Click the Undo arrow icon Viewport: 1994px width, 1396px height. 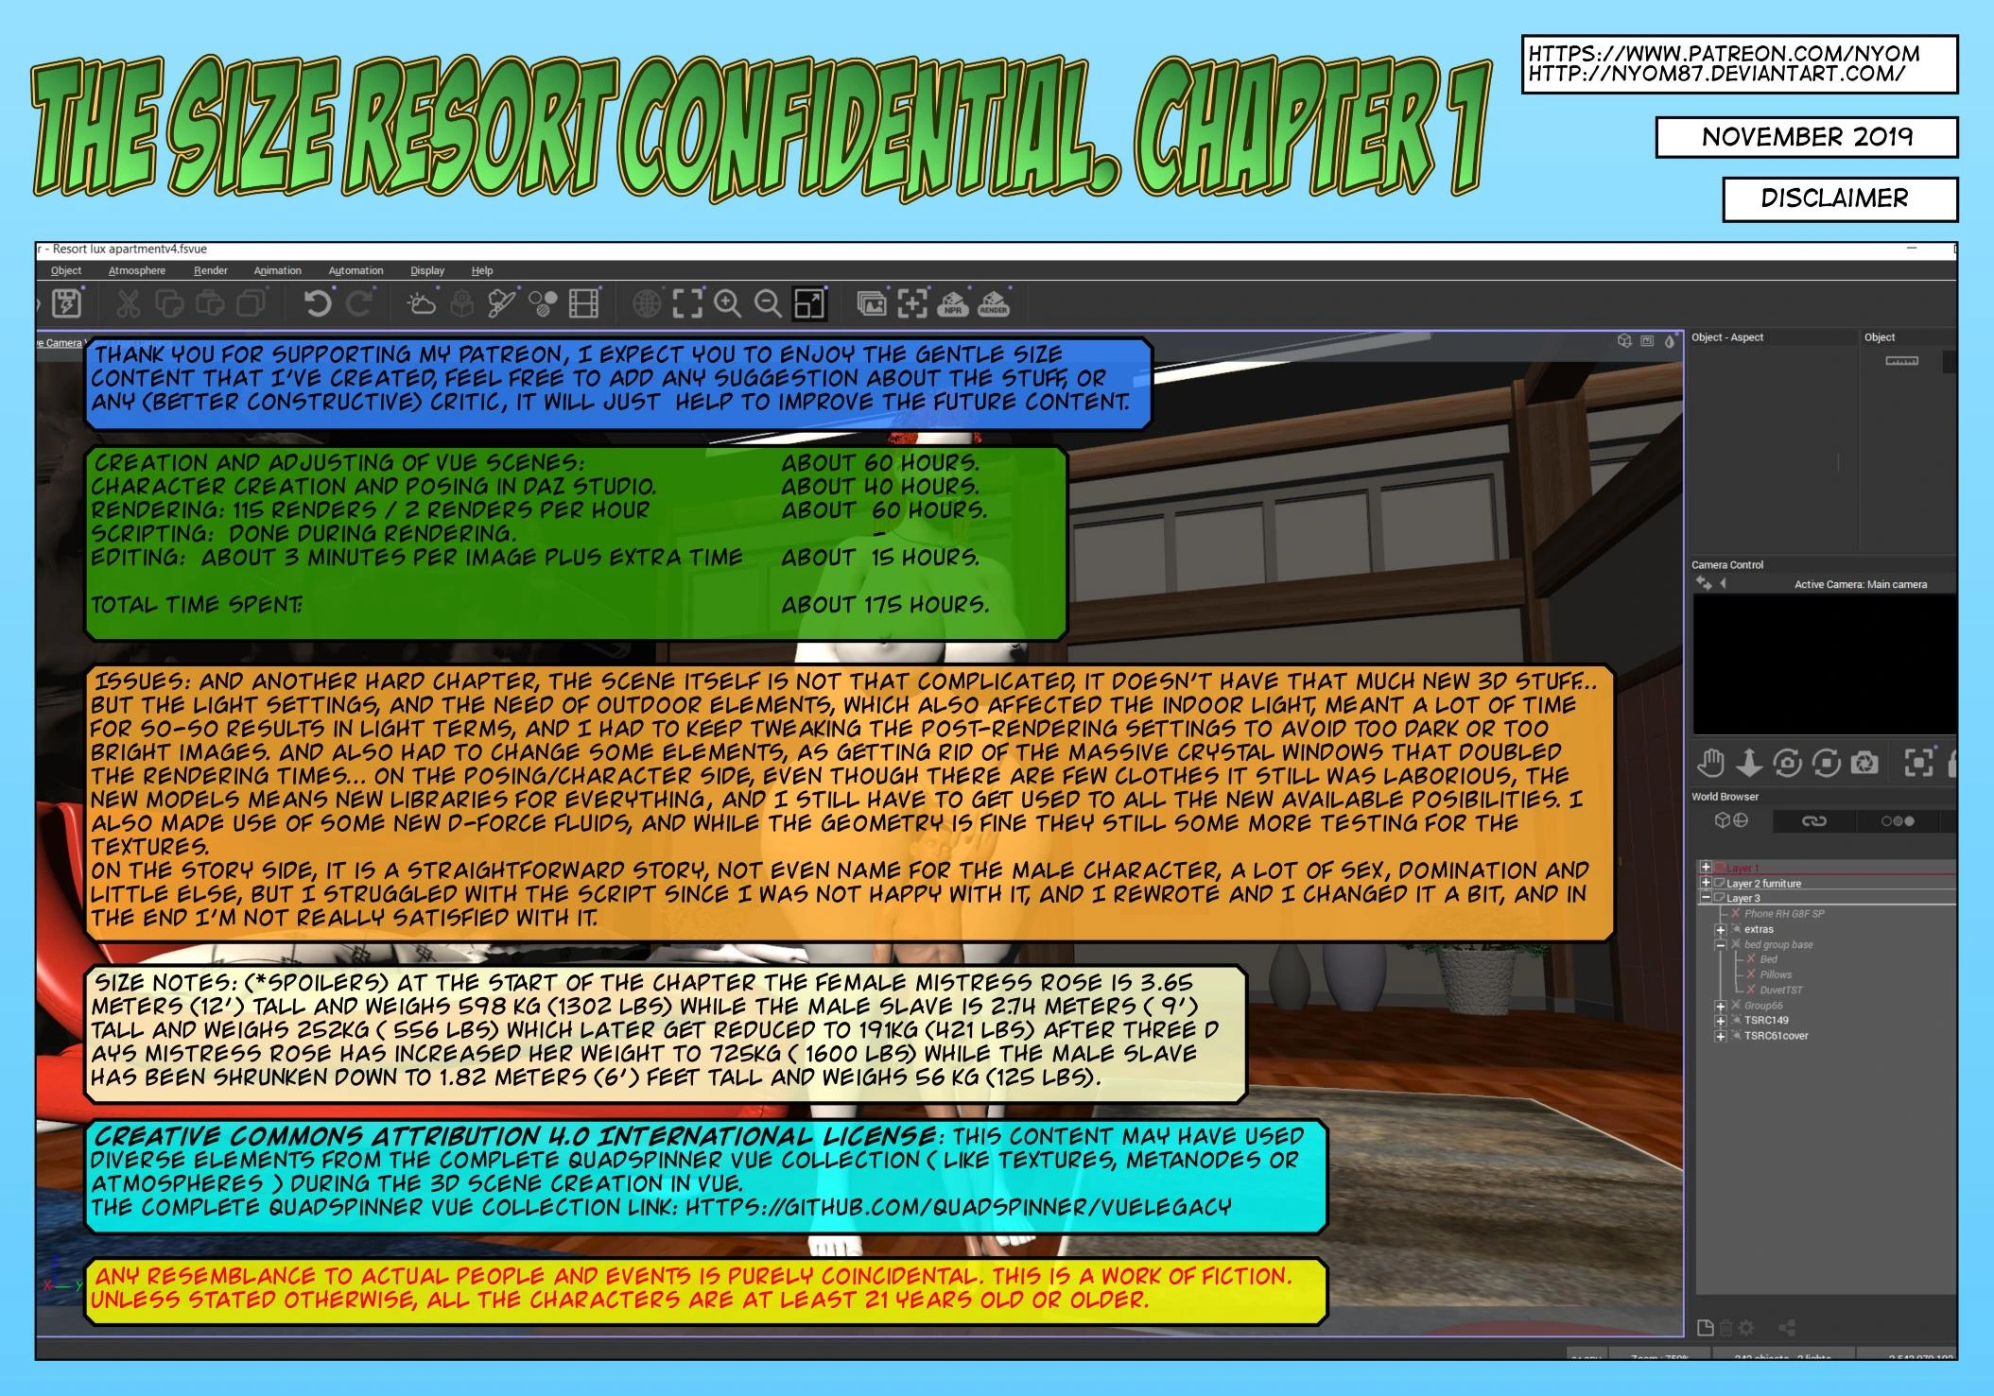318,304
